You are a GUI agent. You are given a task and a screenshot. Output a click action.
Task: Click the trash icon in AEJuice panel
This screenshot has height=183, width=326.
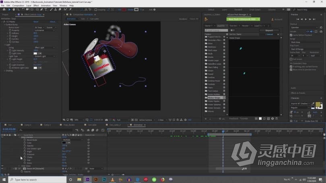point(276,119)
